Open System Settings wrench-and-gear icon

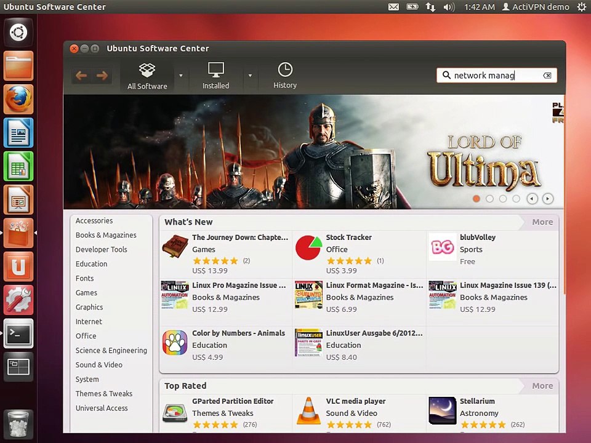click(18, 300)
